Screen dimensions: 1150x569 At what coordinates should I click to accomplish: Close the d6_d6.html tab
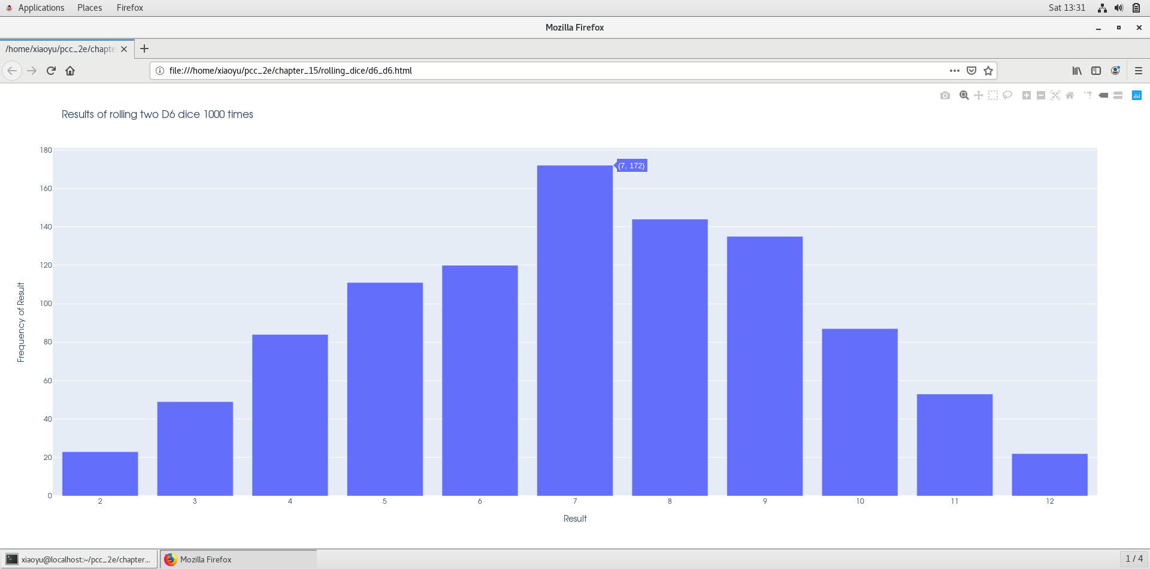pyautogui.click(x=124, y=49)
